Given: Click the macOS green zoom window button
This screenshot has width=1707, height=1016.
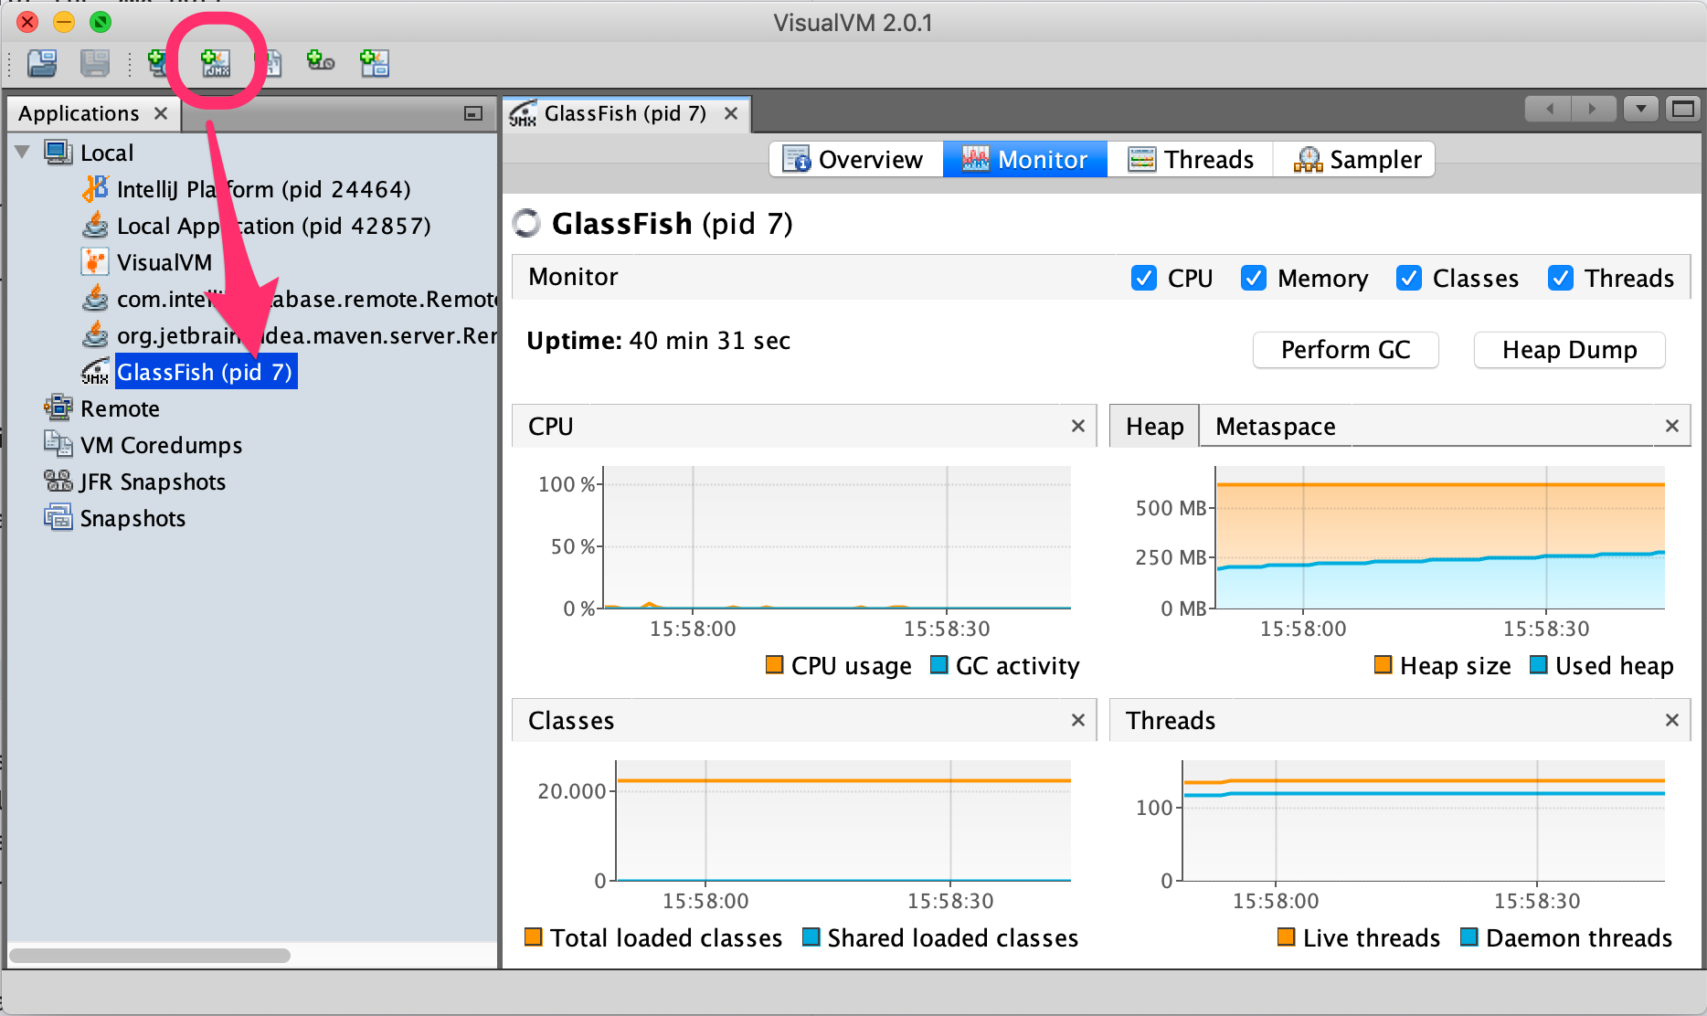Looking at the screenshot, I should click(101, 22).
